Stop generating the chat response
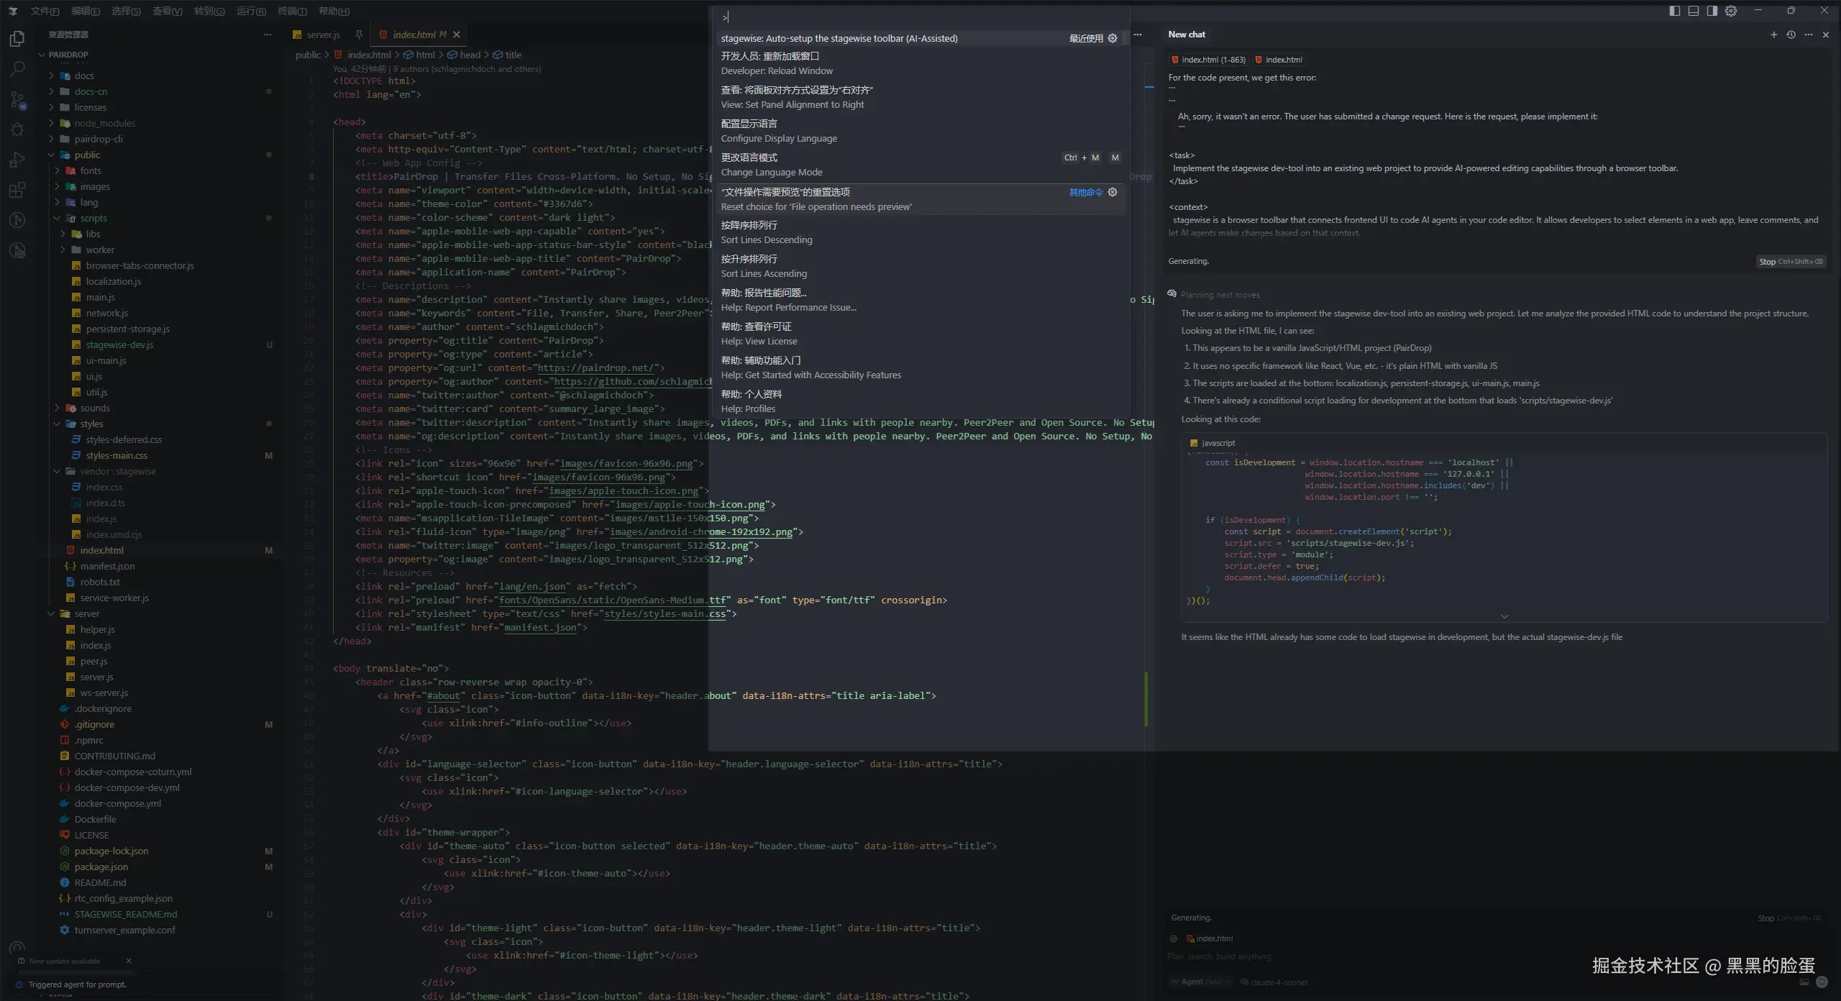This screenshot has height=1001, width=1841. (1790, 262)
